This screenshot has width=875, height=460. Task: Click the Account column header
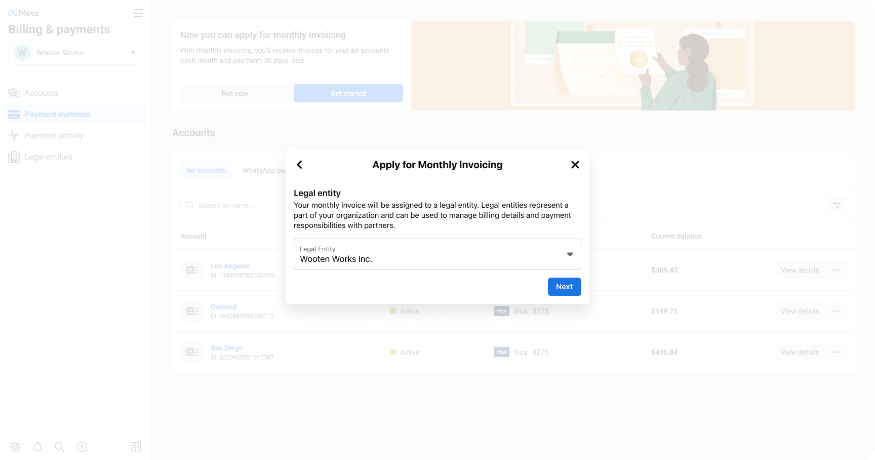click(193, 236)
